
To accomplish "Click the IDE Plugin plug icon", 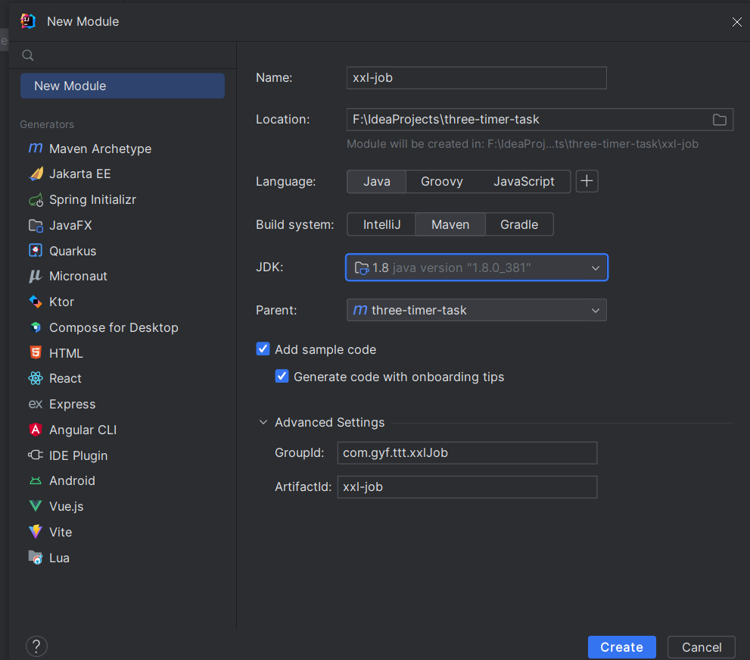I will (x=36, y=455).
